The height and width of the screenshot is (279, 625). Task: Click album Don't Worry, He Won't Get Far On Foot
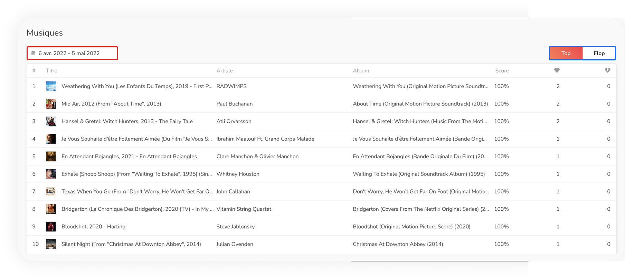point(421,191)
